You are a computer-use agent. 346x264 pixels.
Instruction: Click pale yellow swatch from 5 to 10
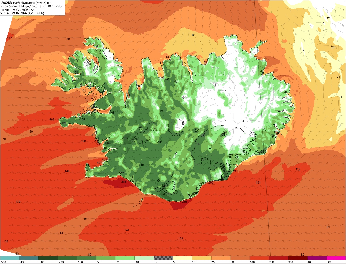point(182,258)
